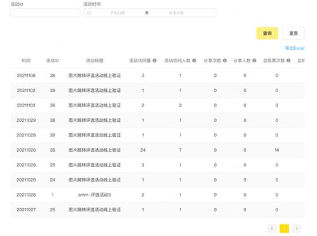317x236 pixels.
Task: Go to the next page with the right arrow
Action: pyautogui.click(x=297, y=228)
